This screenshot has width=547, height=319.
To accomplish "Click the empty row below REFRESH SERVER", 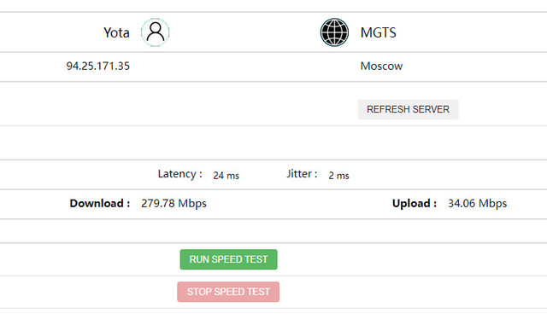I will click(x=273, y=142).
